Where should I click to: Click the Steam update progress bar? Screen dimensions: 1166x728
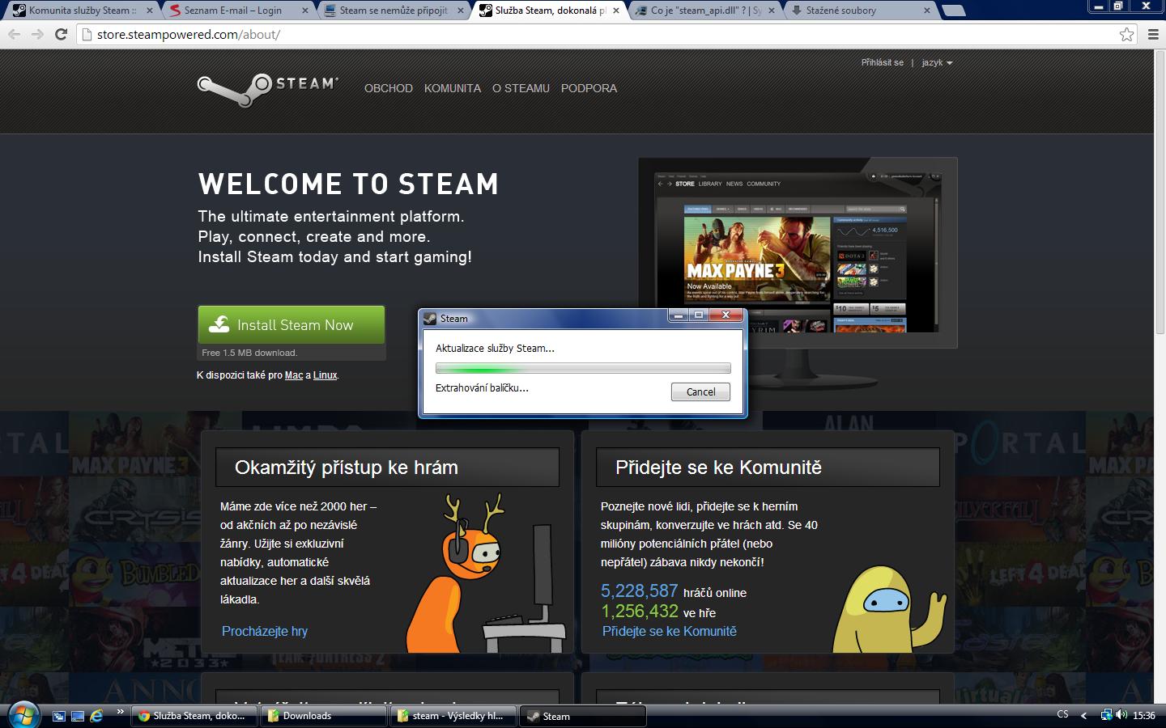[x=583, y=368]
